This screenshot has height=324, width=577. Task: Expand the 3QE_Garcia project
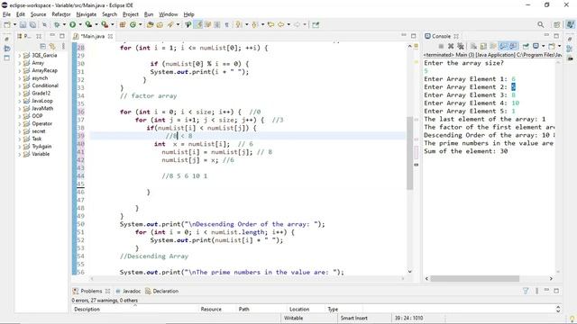click(x=20, y=56)
